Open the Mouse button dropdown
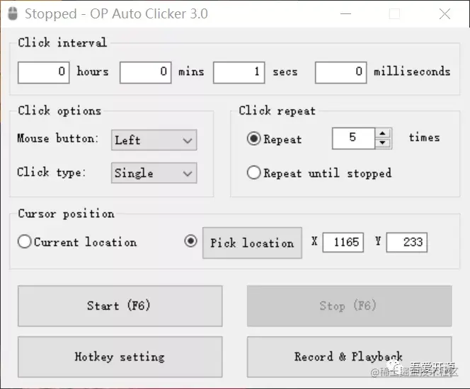The width and height of the screenshot is (470, 389). [x=154, y=140]
